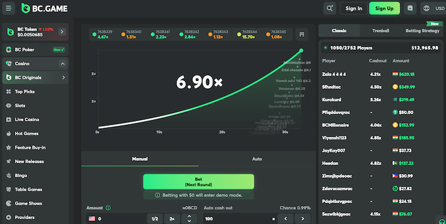Select player Zala 4 4 4 4 row
The height and width of the screenshot is (224, 446).
tap(380, 74)
